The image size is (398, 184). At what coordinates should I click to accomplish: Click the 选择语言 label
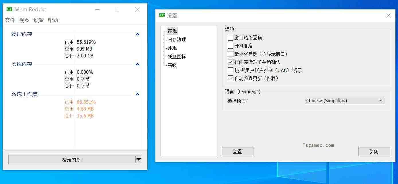point(238,101)
